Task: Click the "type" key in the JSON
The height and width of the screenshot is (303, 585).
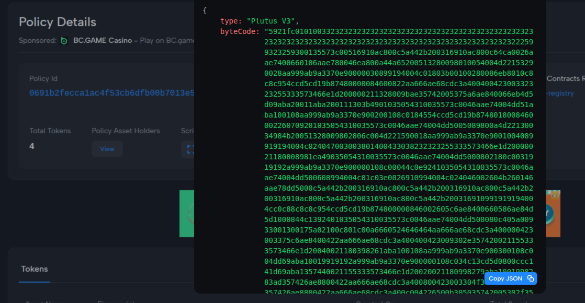Action: coord(229,21)
